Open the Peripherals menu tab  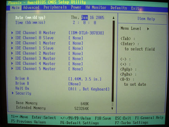pos(55,7)
